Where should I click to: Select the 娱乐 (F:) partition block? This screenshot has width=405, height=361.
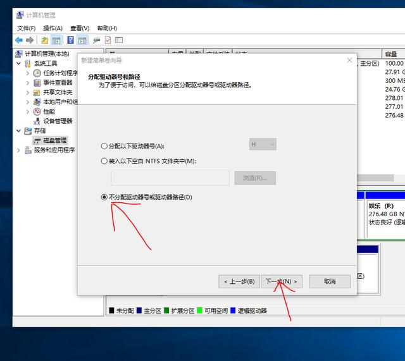tap(385, 215)
